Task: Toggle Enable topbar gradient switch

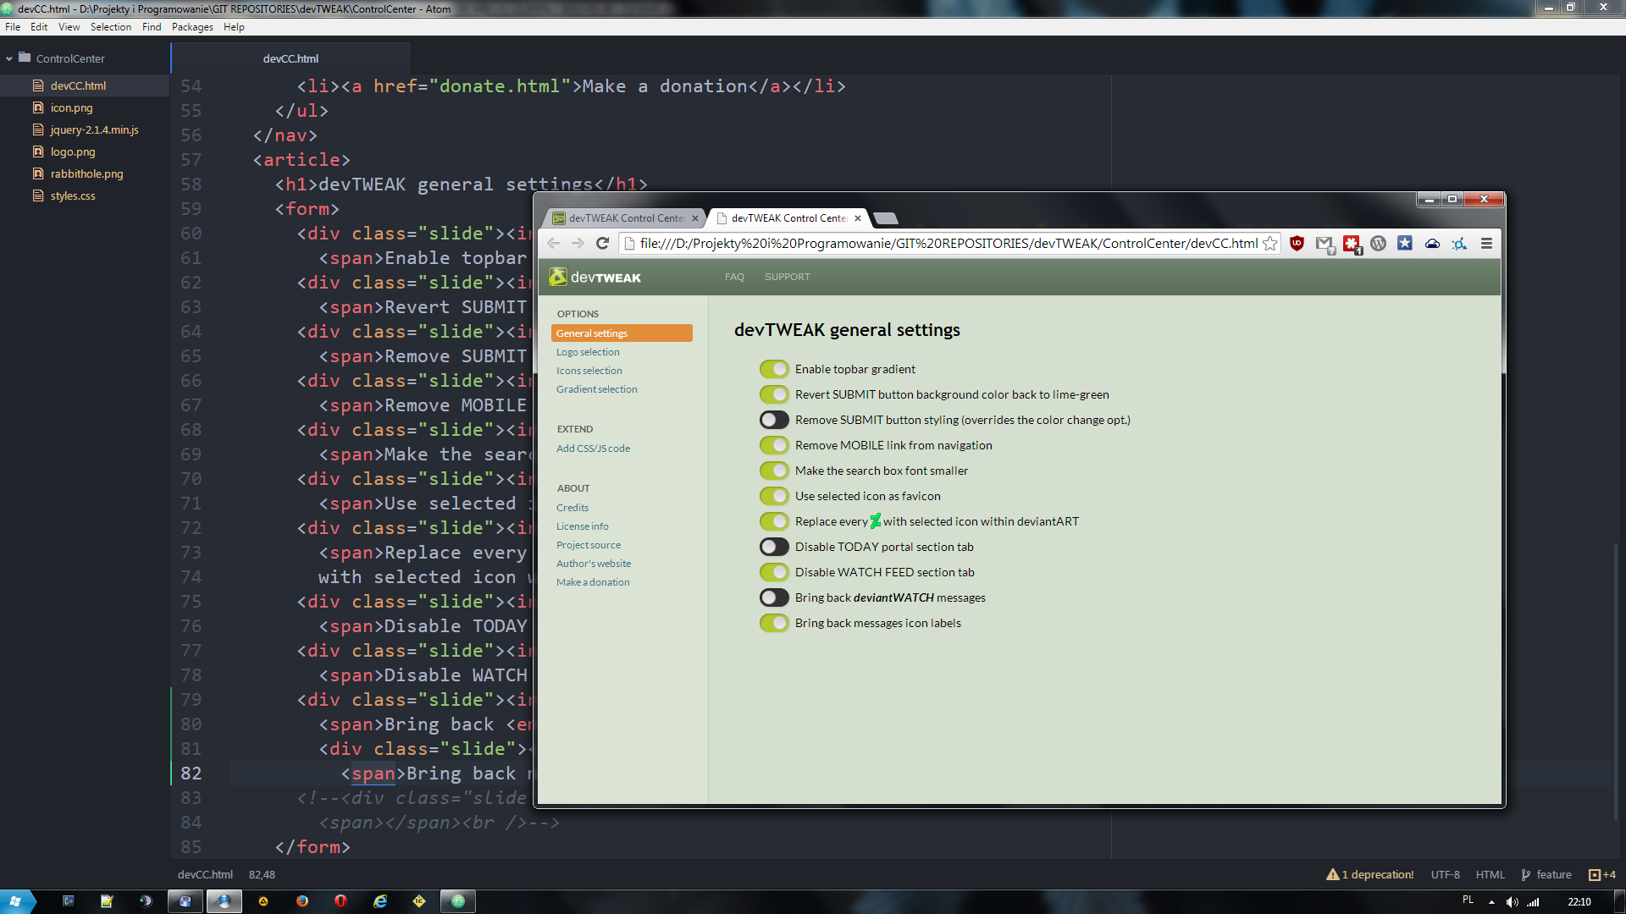Action: click(x=774, y=369)
